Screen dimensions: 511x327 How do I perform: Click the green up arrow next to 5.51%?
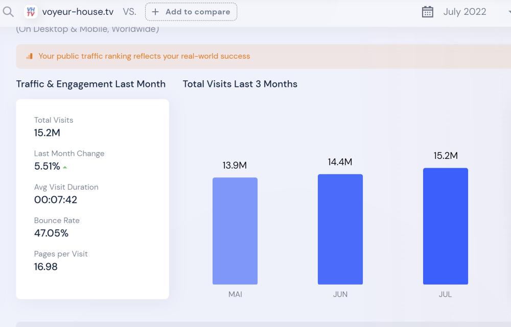[x=65, y=167]
